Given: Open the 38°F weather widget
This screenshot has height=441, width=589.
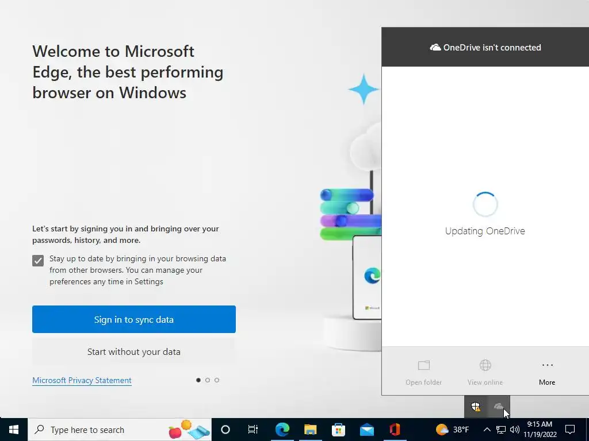Looking at the screenshot, I should pyautogui.click(x=452, y=430).
